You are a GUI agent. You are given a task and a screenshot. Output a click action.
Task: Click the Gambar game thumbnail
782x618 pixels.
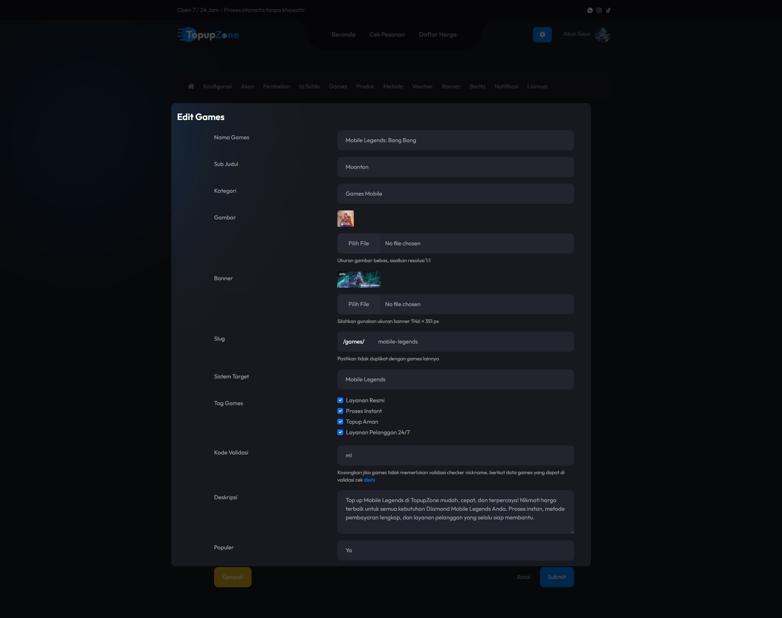click(346, 219)
